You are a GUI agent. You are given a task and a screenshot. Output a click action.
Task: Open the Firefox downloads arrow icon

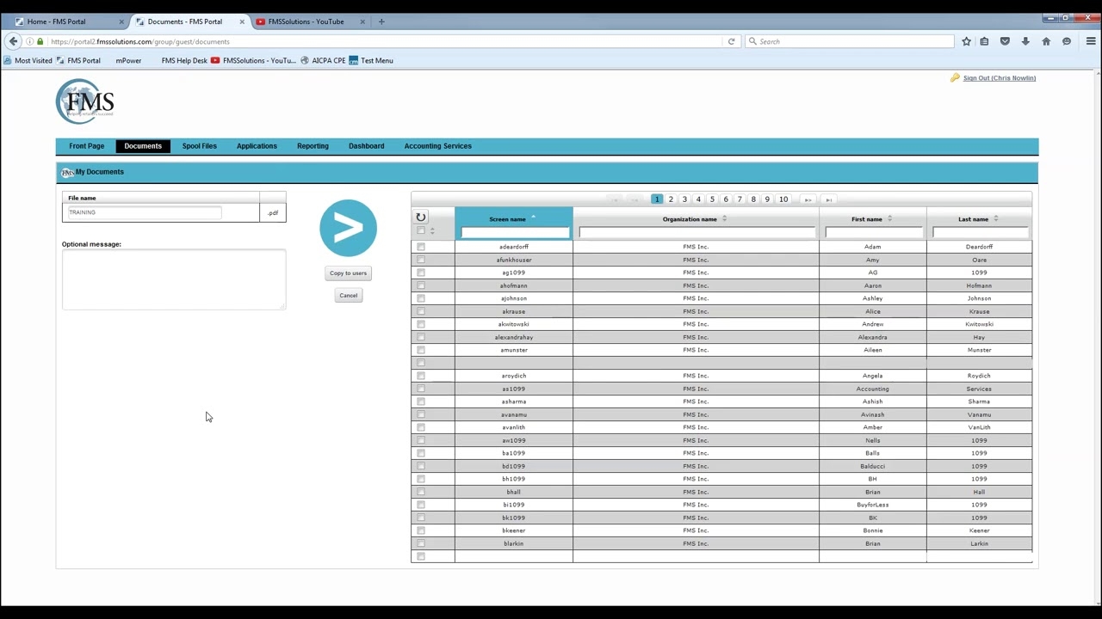[x=1025, y=41]
